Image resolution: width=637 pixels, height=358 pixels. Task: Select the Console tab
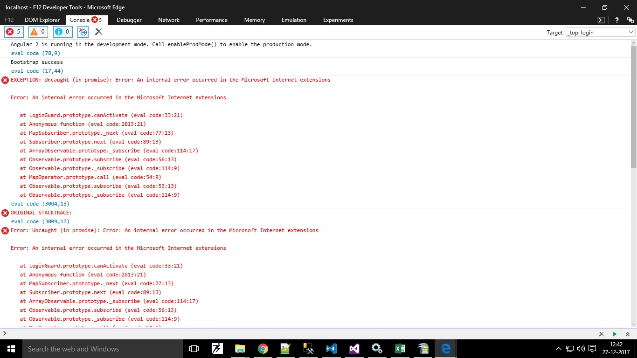tap(87, 20)
